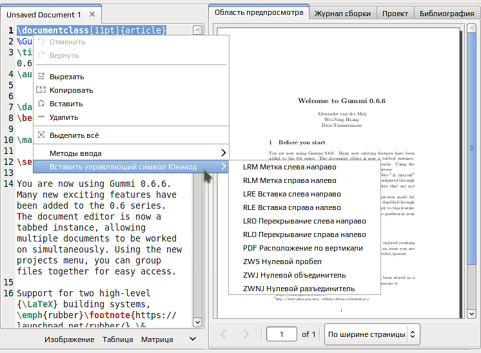Choose Копировать from context menu
This screenshot has height=353, width=481.
tap(131, 90)
